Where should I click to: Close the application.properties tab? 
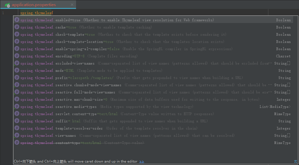72,5
